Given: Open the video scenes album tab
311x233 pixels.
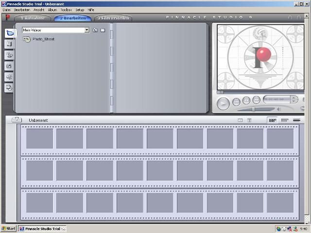Looking at the screenshot, I should [x=9, y=33].
